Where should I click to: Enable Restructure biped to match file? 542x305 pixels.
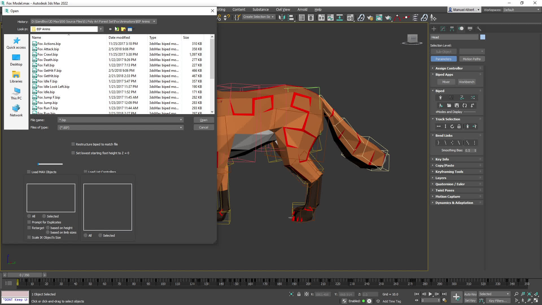pos(73,144)
